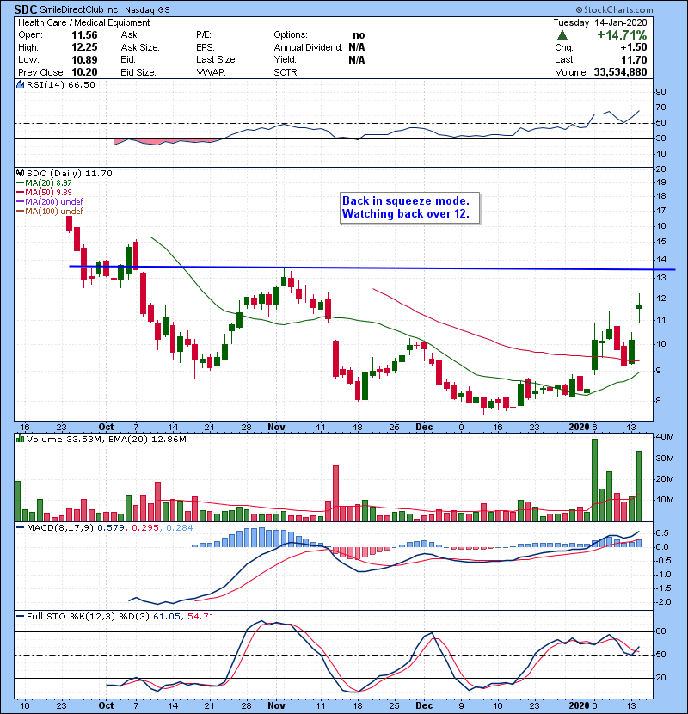The width and height of the screenshot is (688, 714).
Task: Click the volume bars icon beside Volume 33.53M
Action: (x=21, y=439)
